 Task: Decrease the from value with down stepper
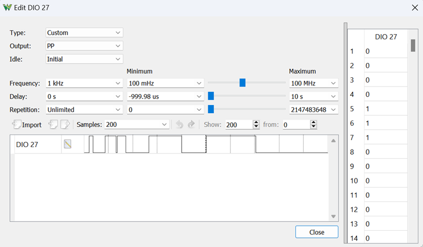point(313,127)
